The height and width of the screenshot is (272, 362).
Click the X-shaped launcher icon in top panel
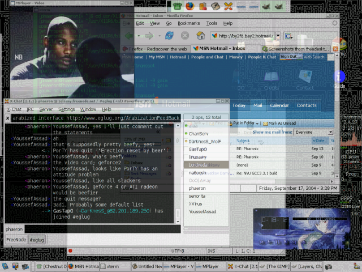pos(229,6)
